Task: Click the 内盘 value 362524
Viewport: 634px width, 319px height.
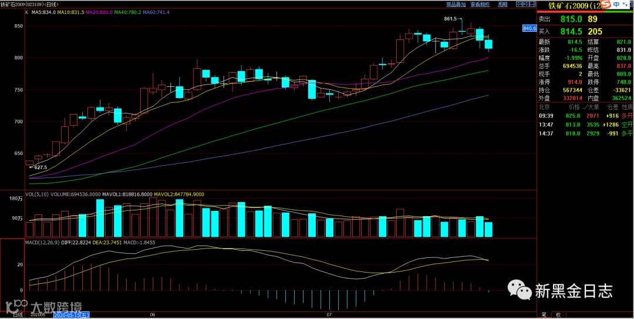Action: click(x=620, y=98)
